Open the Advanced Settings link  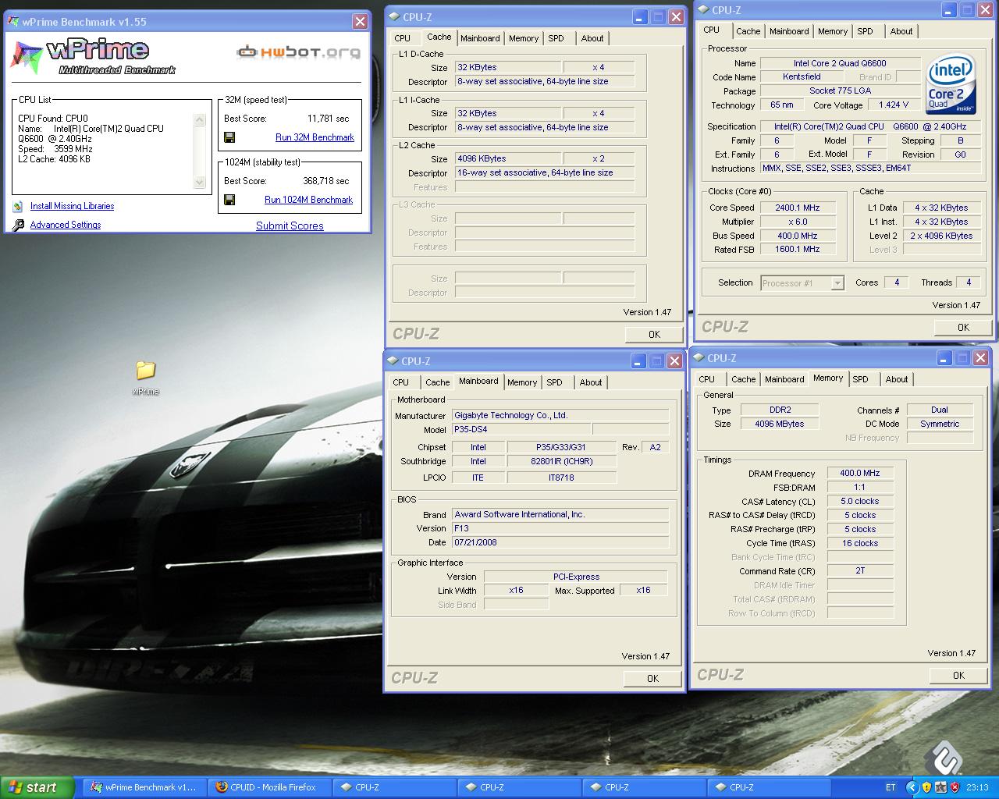66,225
